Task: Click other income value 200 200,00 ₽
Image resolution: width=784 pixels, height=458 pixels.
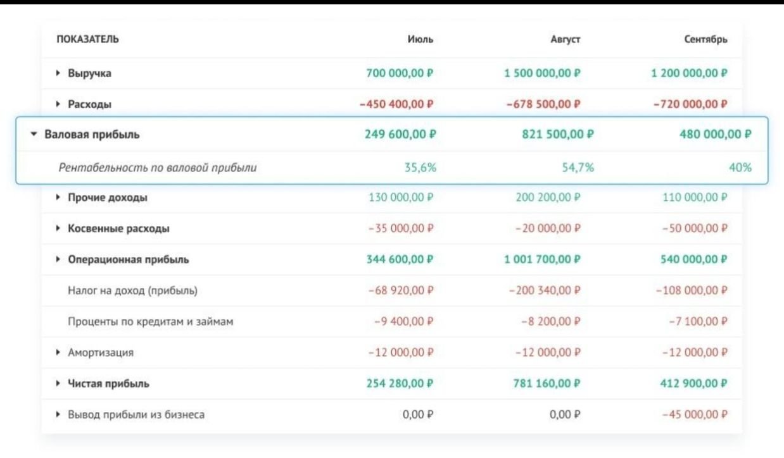Action: click(x=548, y=198)
